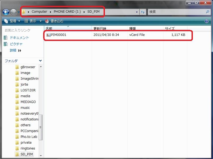Click the music folder icon
Viewport: 213px width, 159px height.
pyautogui.click(x=17, y=108)
